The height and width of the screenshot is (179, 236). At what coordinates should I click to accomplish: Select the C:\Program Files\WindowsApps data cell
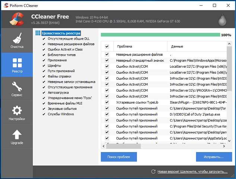pyautogui.click(x=198, y=61)
